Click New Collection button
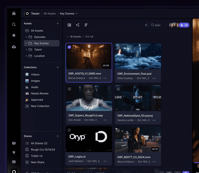 point(40,106)
